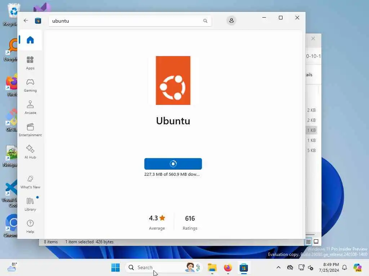Click the selected 1 KB file row in Explorer
The height and width of the screenshot is (276, 369).
[311, 130]
